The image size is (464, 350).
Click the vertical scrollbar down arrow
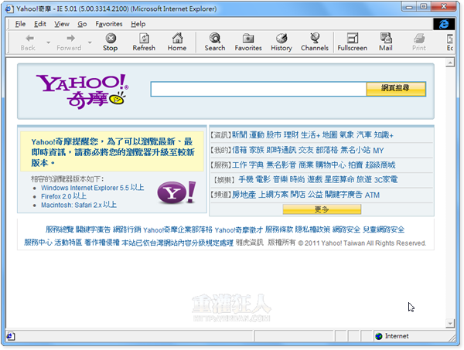[450, 324]
